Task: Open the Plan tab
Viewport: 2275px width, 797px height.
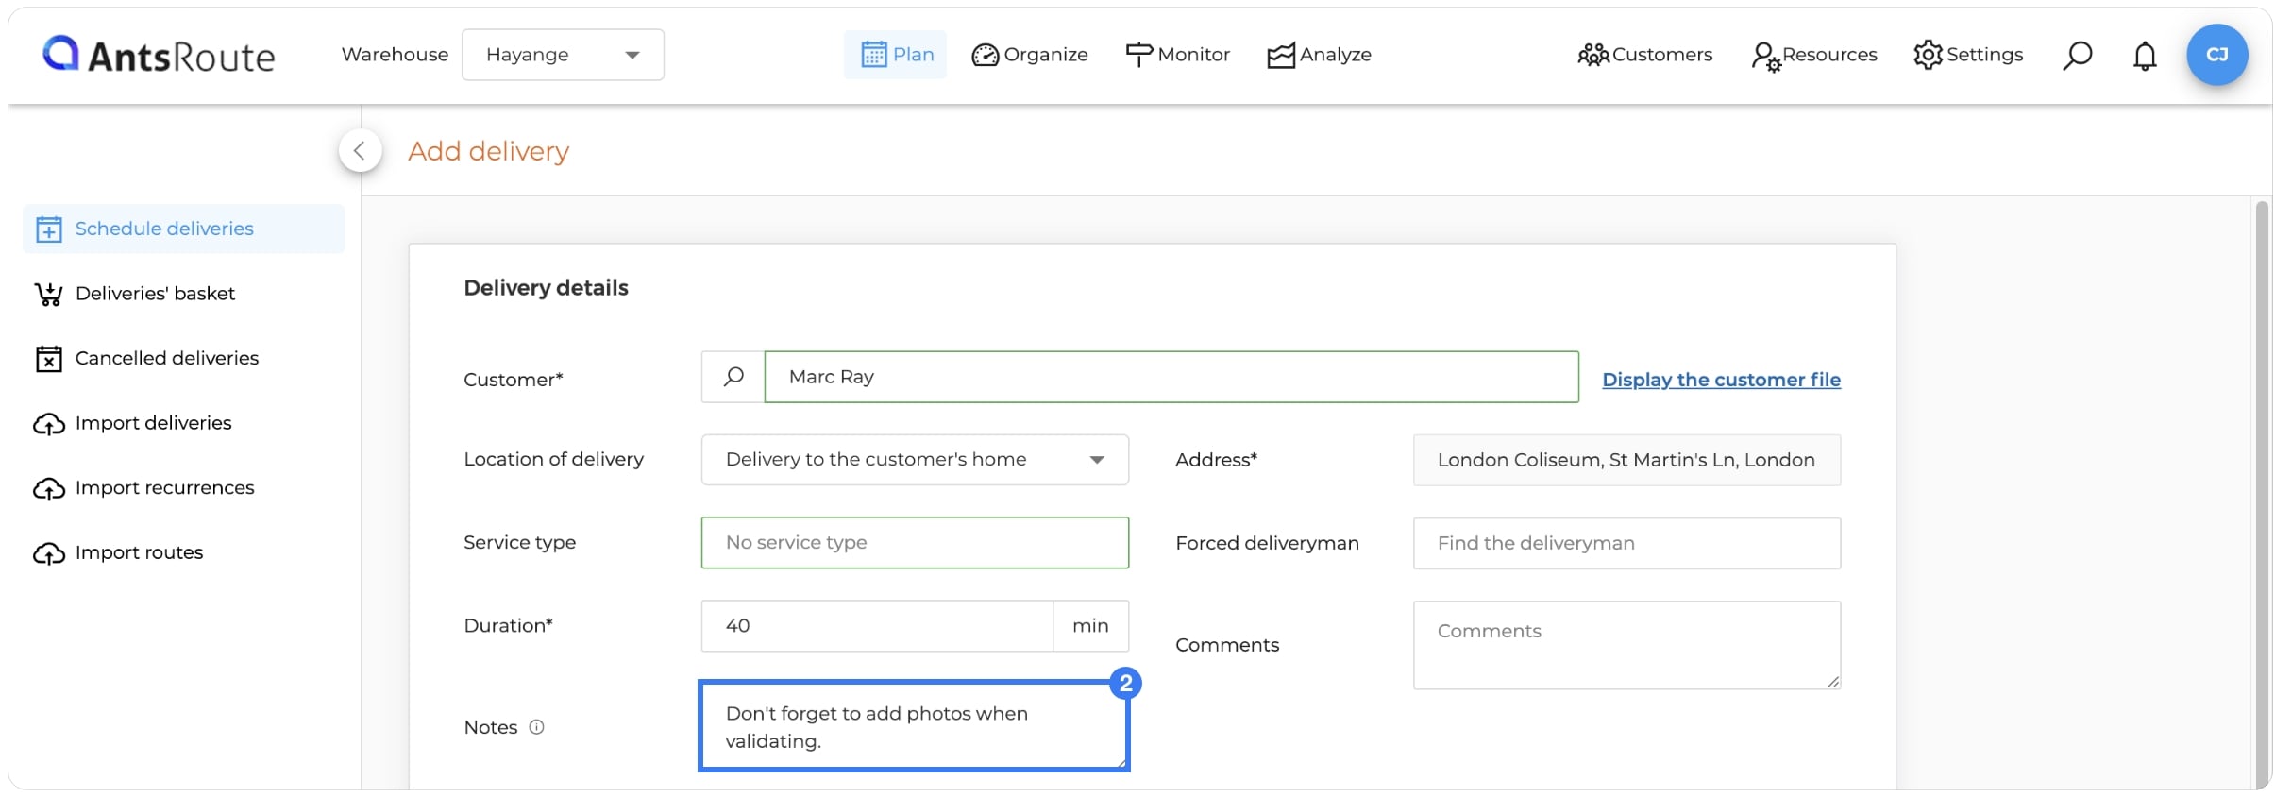Action: pos(896,55)
